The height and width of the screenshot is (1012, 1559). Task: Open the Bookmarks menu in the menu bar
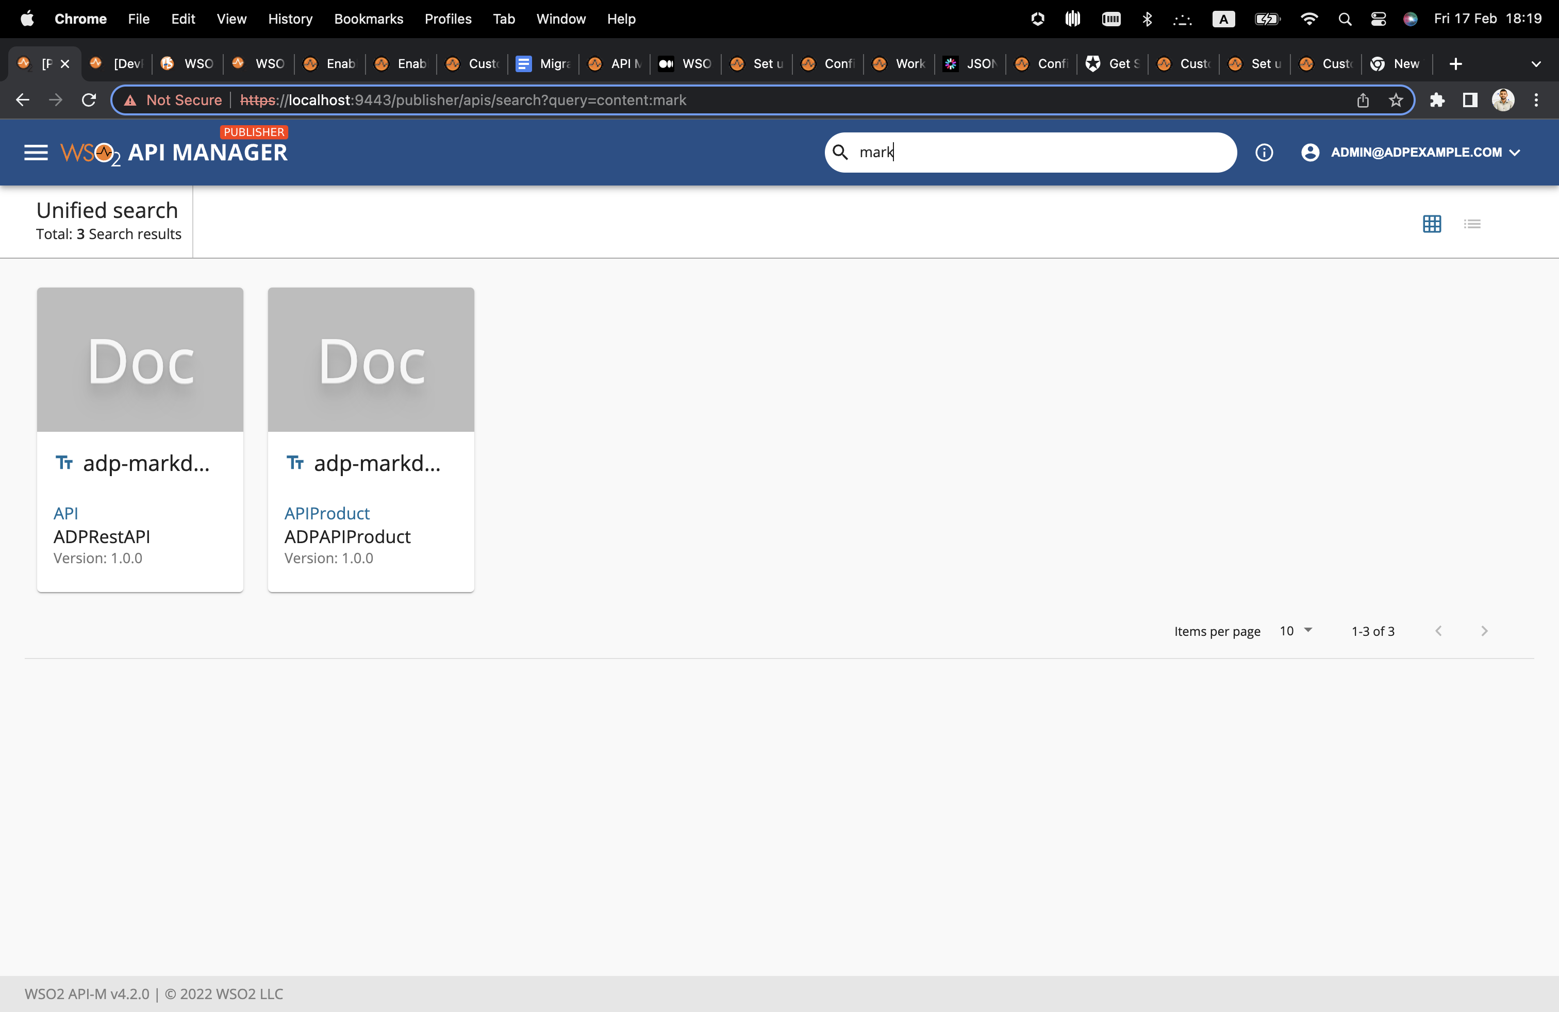[x=368, y=19]
